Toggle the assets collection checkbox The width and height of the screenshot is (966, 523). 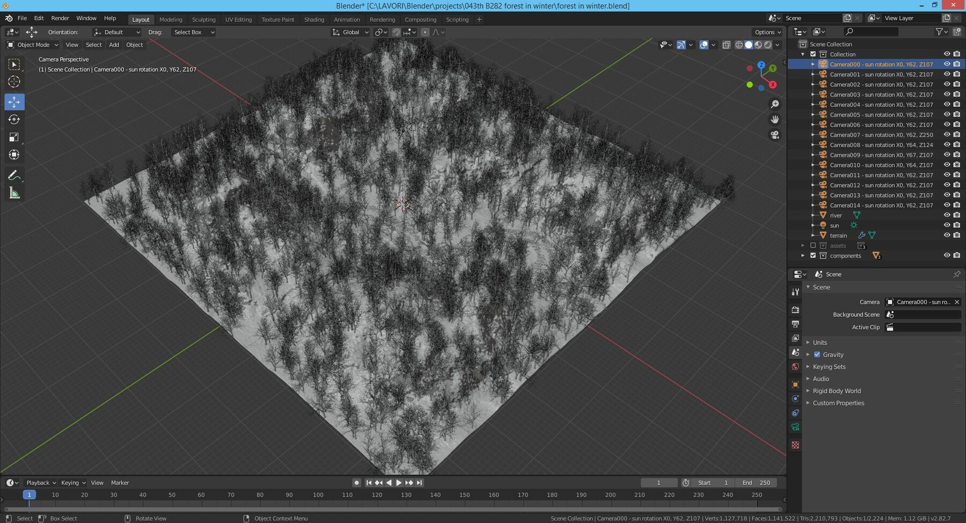(x=813, y=245)
